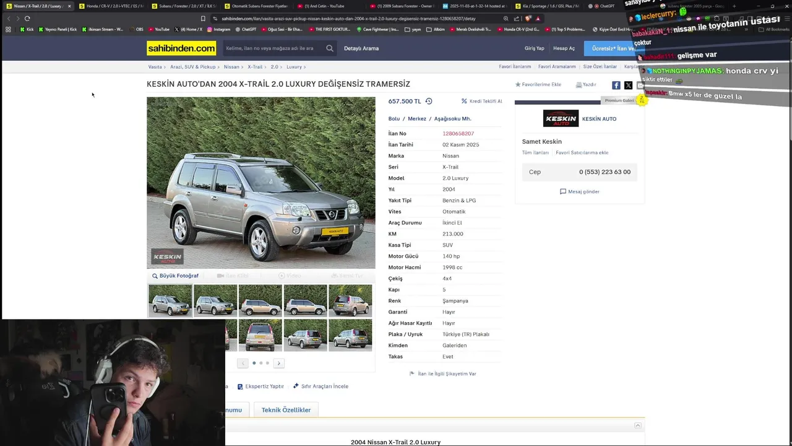Click Nissan breadcrumb link
The image size is (792, 446).
coord(231,67)
